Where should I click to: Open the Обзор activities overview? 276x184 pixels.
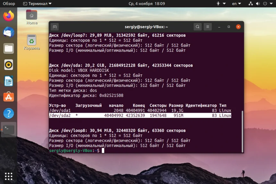[9, 4]
